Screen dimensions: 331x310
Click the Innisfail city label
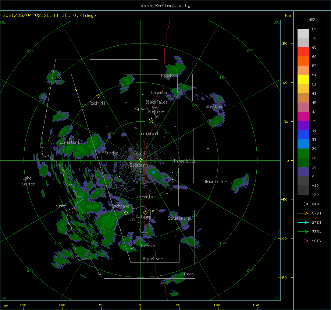click(149, 133)
